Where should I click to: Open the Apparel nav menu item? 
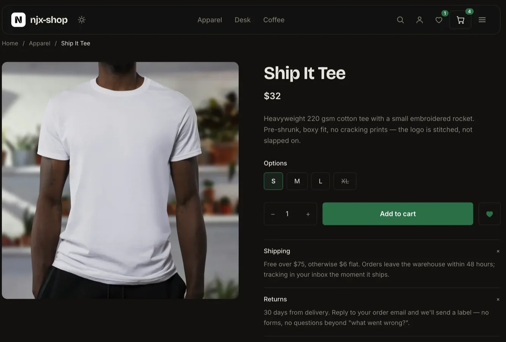(210, 20)
